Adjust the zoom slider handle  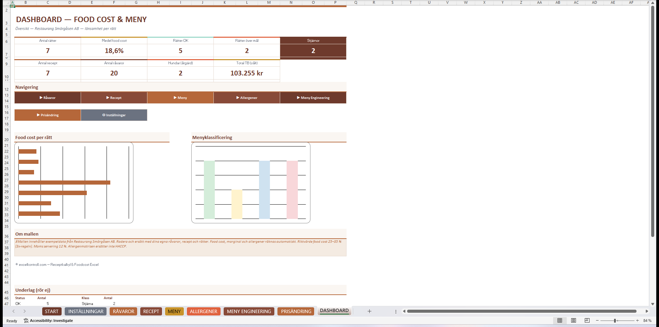pyautogui.click(x=615, y=321)
